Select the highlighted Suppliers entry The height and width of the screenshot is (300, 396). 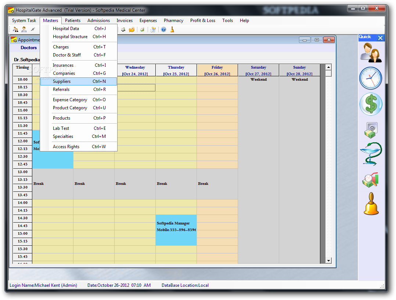[79, 81]
